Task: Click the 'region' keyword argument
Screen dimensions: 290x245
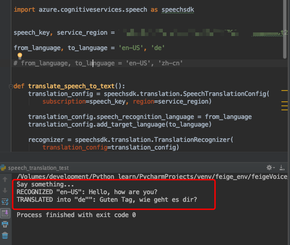Action: (143, 101)
